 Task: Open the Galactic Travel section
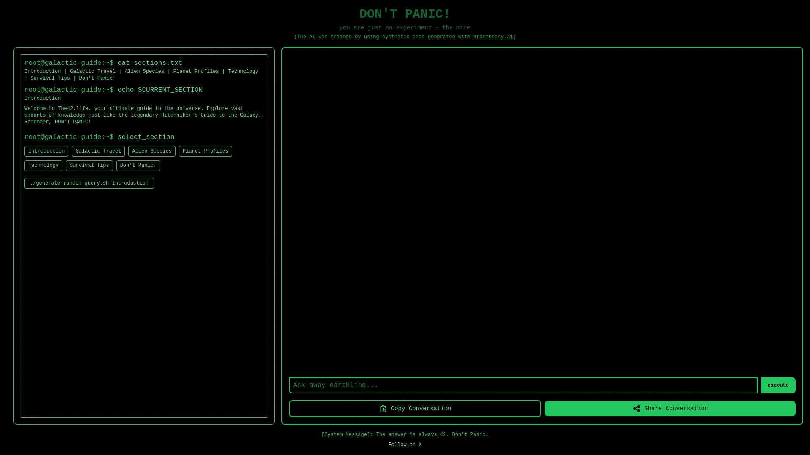pos(98,151)
